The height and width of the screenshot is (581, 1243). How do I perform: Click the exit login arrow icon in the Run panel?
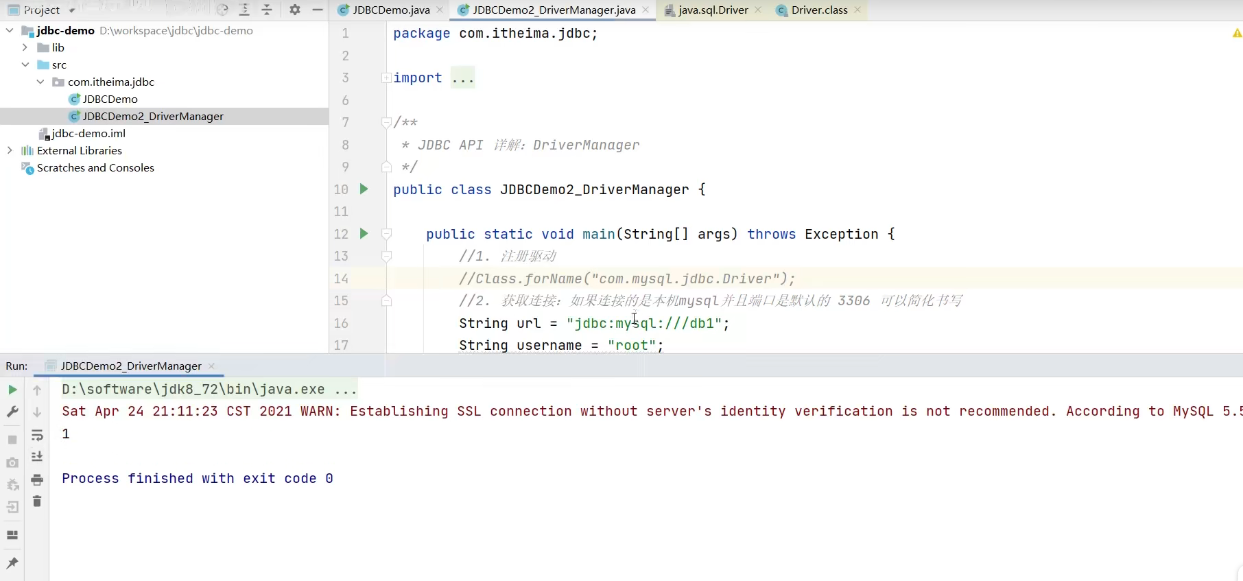coord(12,507)
